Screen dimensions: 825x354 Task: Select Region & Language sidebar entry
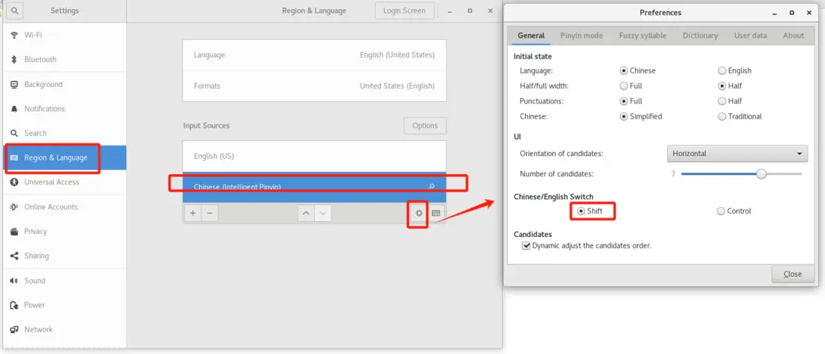(64, 157)
